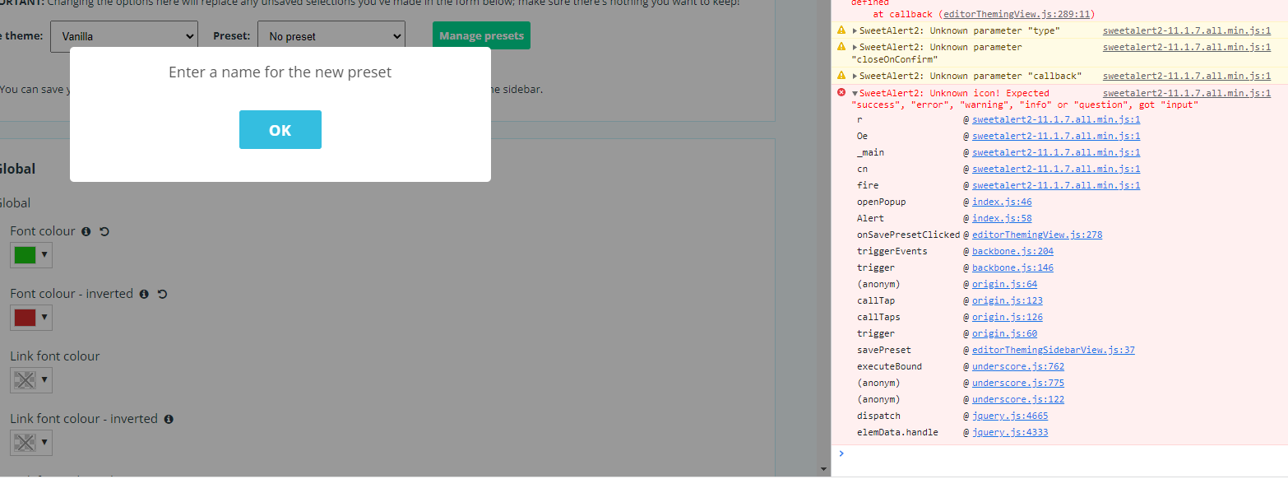This screenshot has height=479, width=1288.
Task: Click the warning triangle on the 'type' parameter message
Action: tap(841, 30)
